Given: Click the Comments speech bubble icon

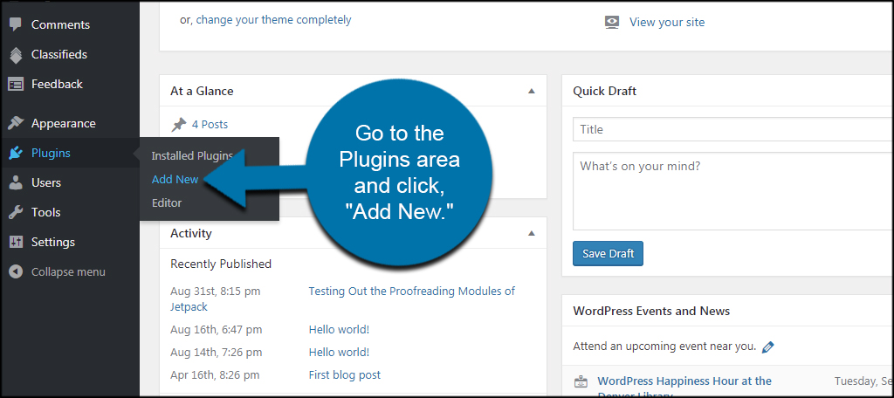Looking at the screenshot, I should (x=16, y=24).
